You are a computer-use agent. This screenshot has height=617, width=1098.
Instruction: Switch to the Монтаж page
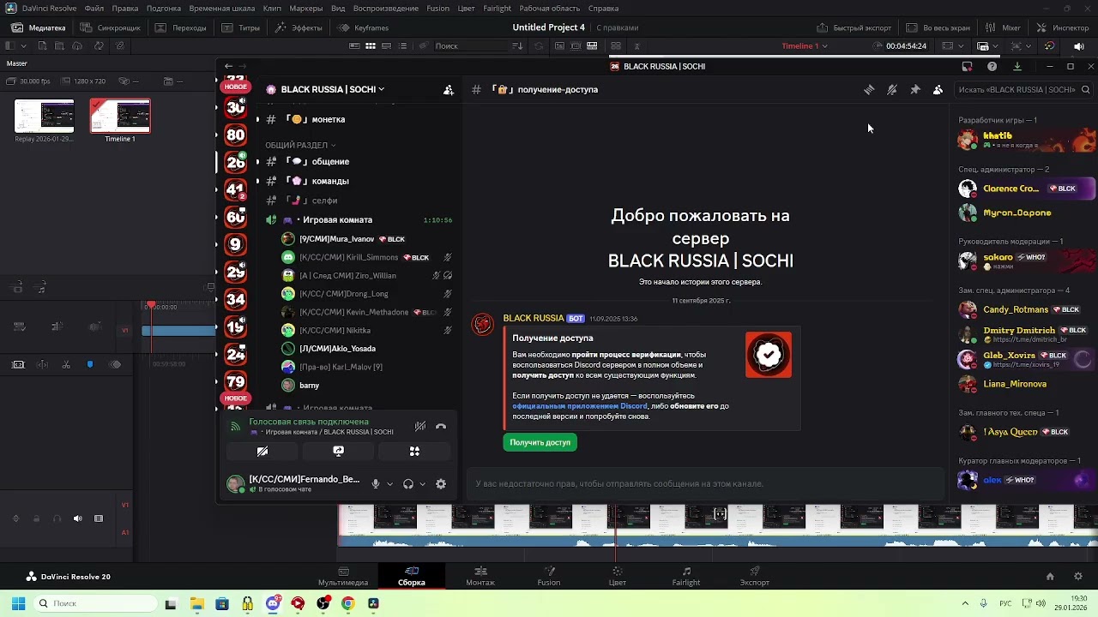[x=480, y=576]
